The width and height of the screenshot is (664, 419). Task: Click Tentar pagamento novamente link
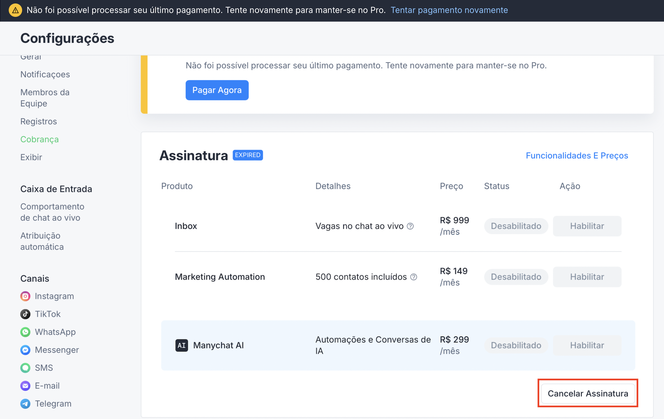point(449,10)
